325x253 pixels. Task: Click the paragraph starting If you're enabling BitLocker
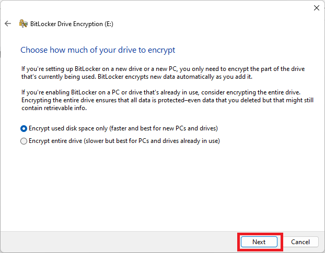point(168,100)
